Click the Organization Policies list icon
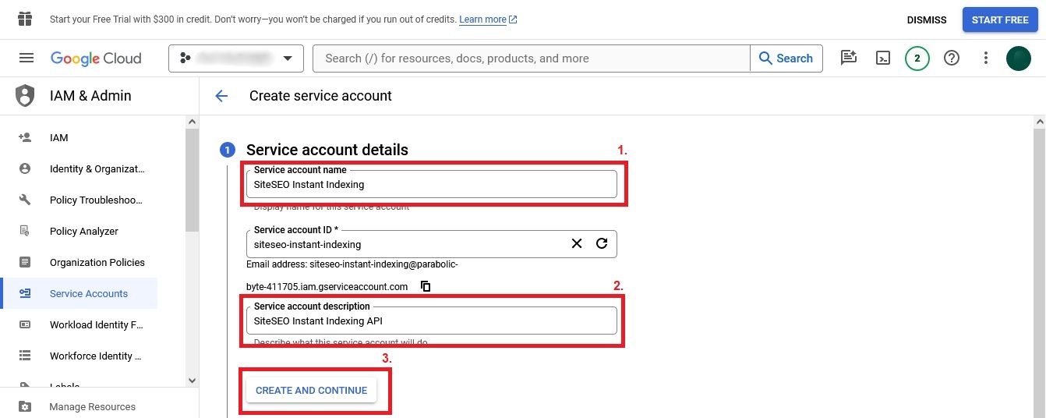This screenshot has height=418, width=1046. click(25, 262)
